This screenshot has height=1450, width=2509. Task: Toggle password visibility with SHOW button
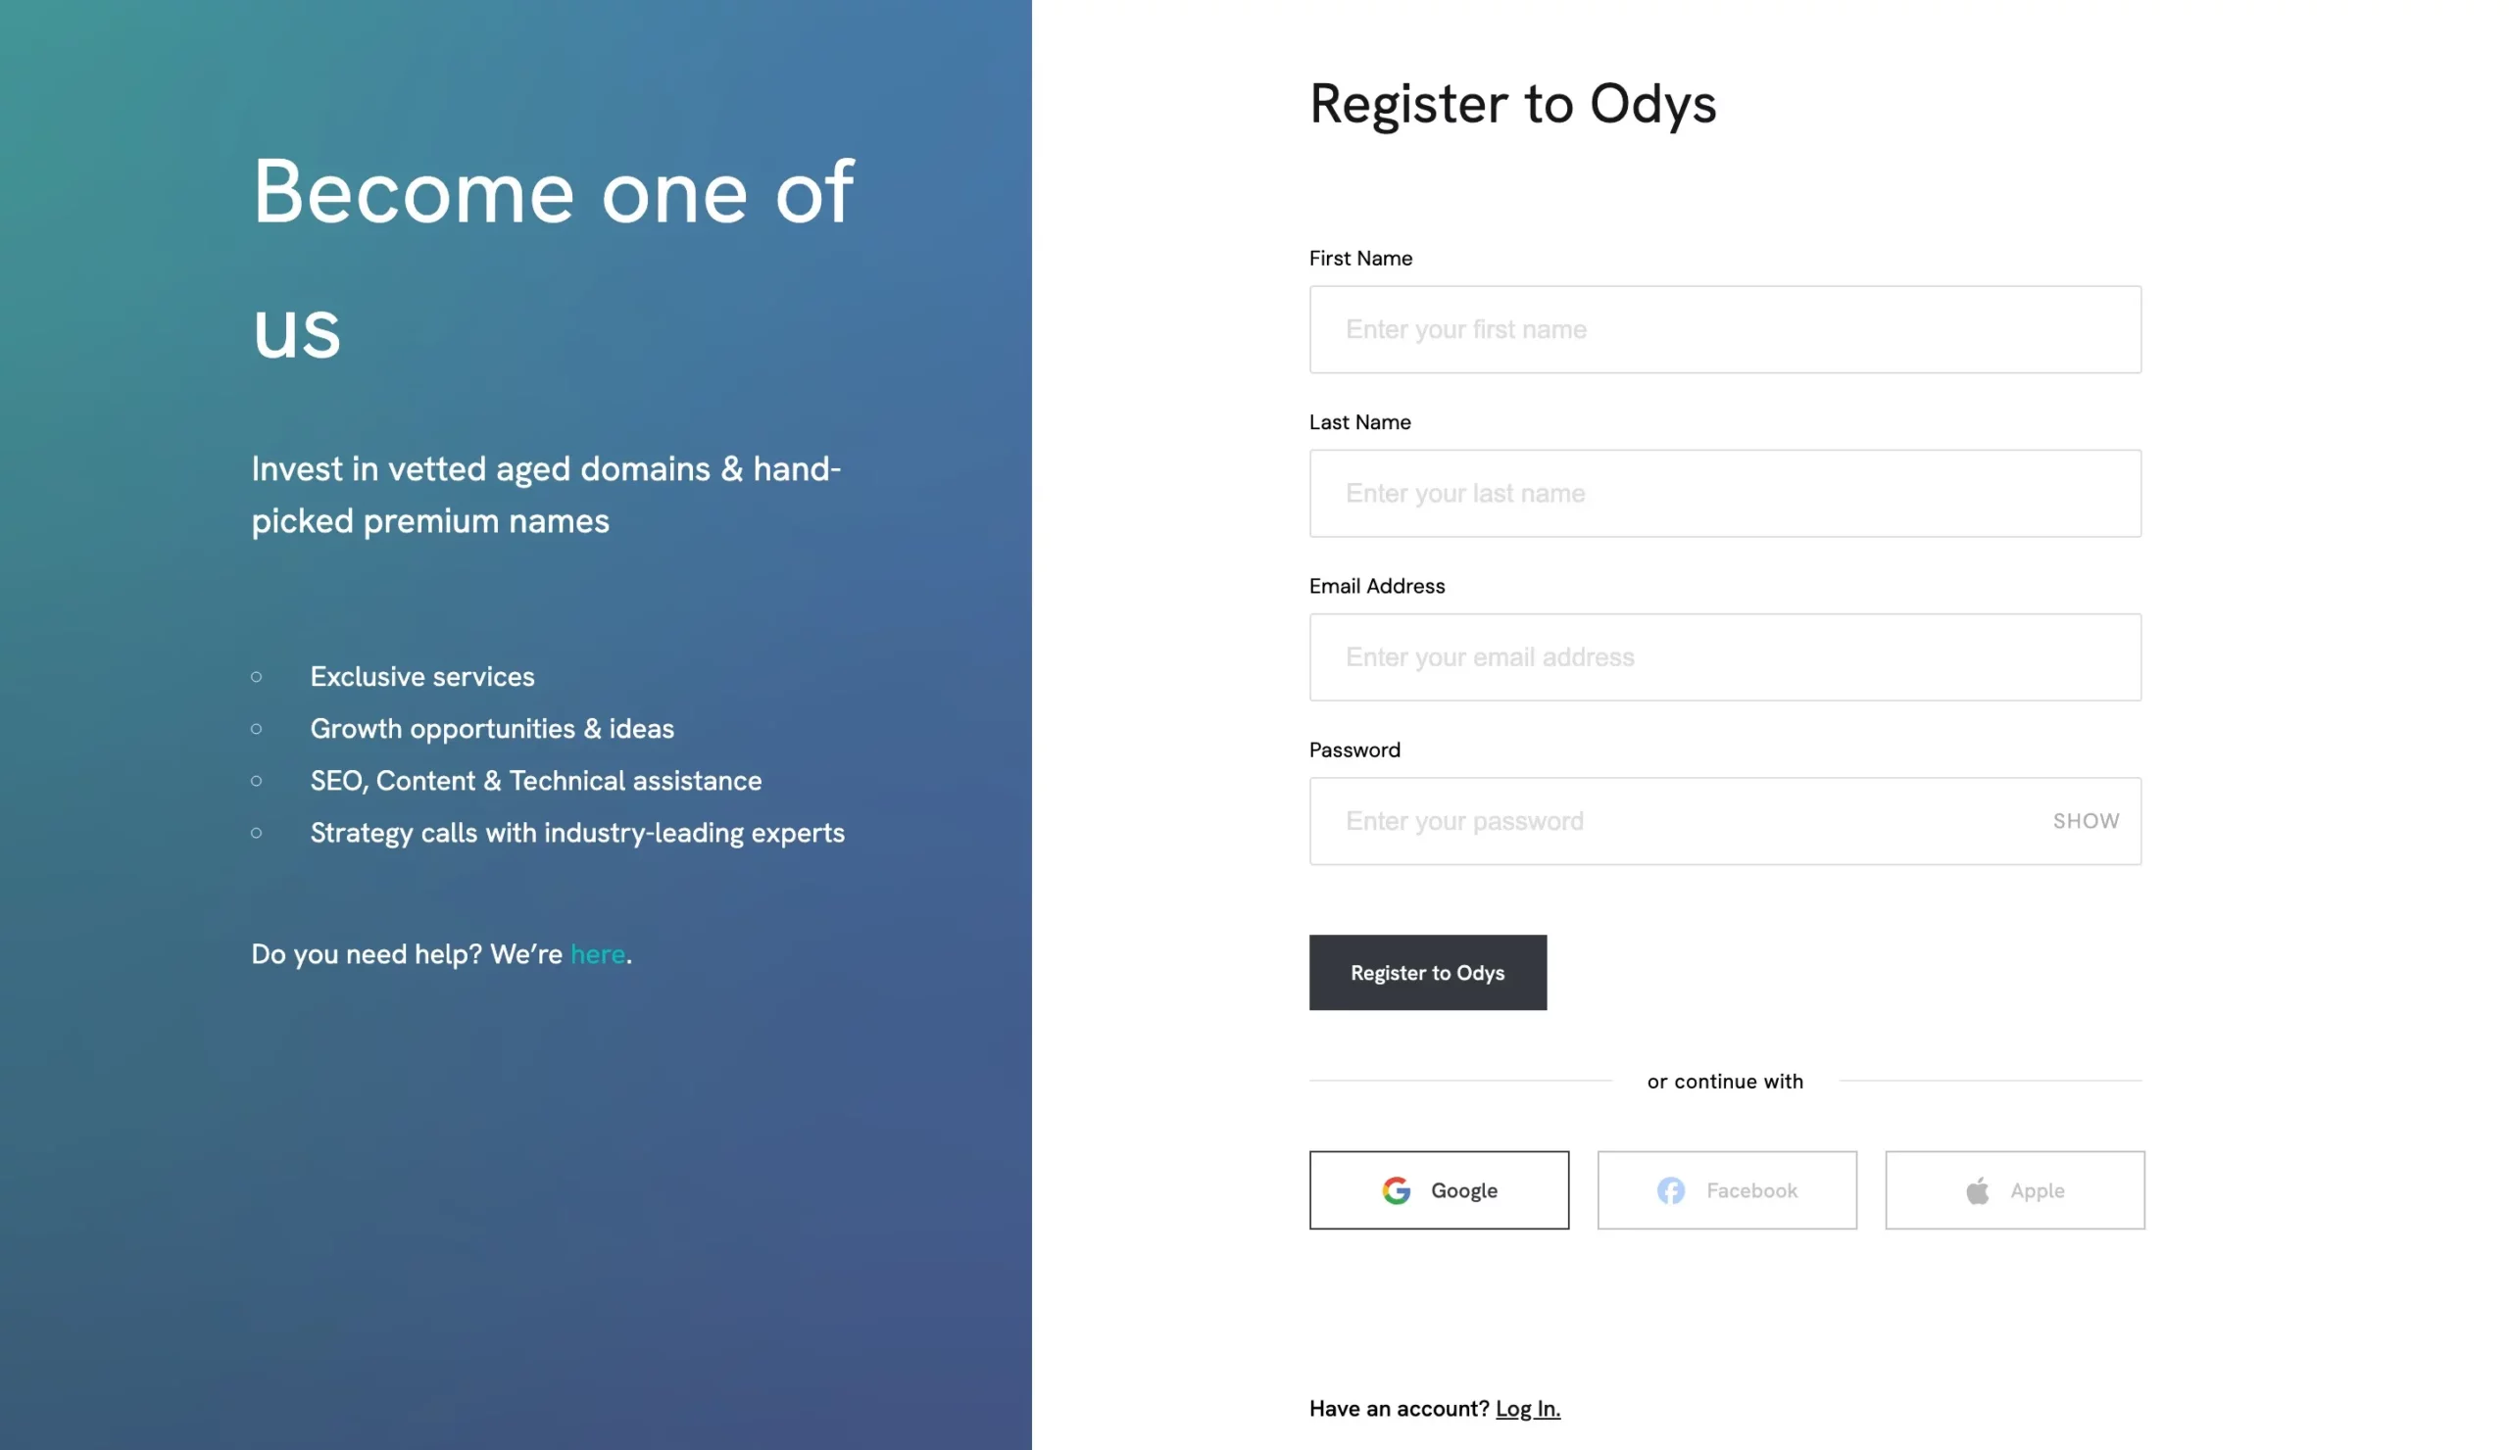pos(2085,820)
